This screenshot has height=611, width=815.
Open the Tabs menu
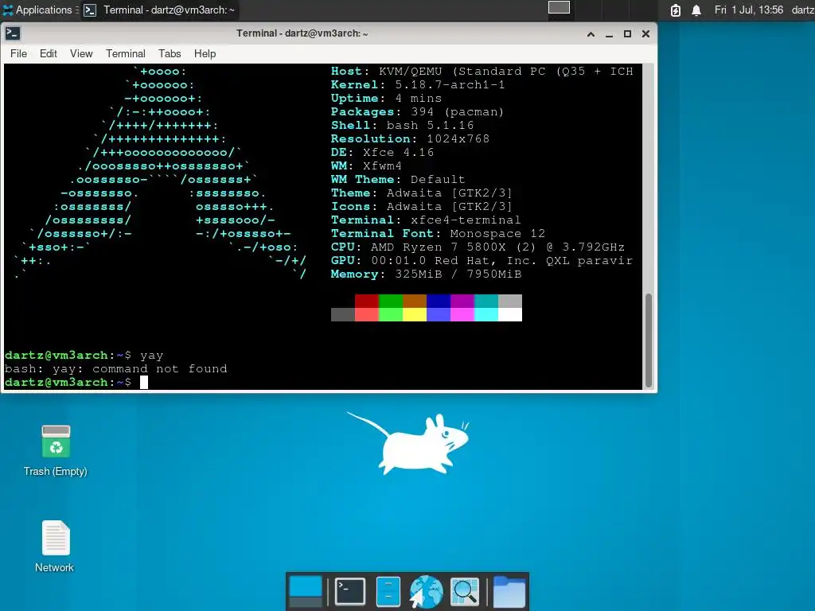tap(170, 53)
